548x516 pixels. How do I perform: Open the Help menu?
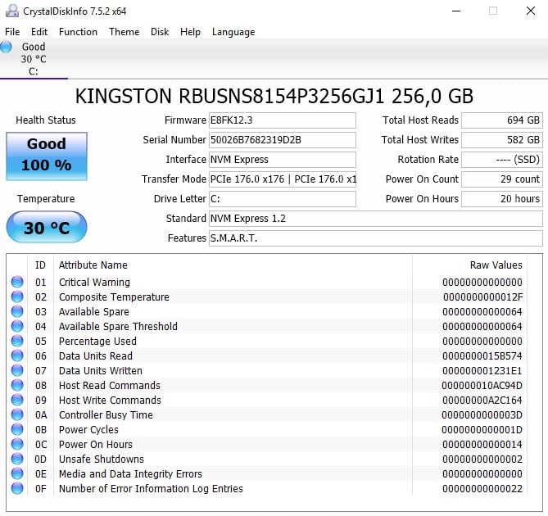[190, 32]
